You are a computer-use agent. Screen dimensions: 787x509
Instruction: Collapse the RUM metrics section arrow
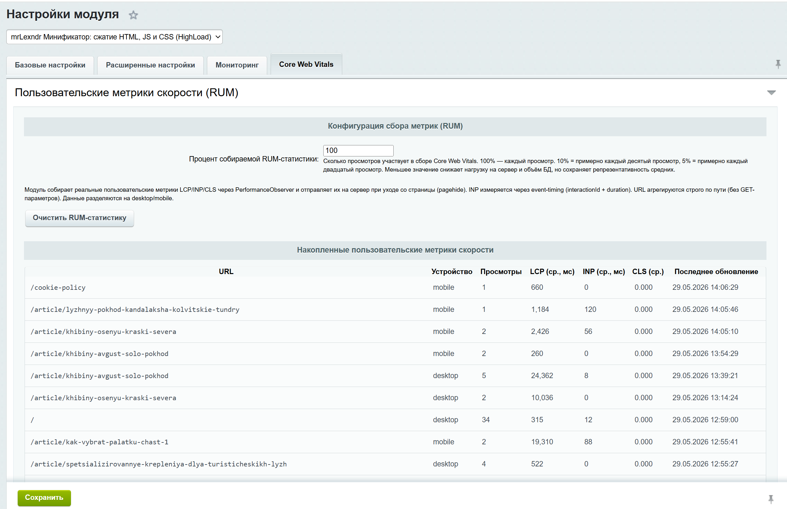[x=772, y=92]
